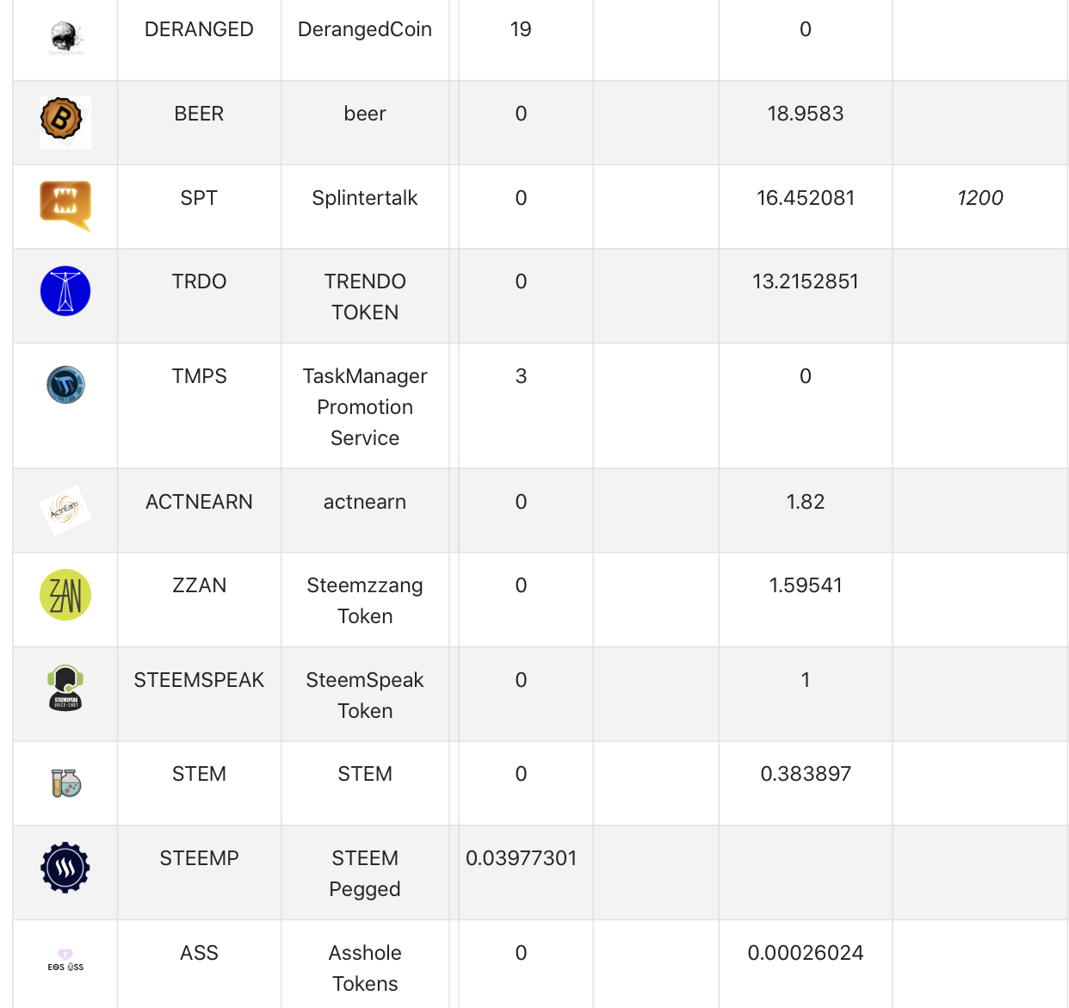Click the ActnEarn token logo
Image resolution: width=1069 pixels, height=1008 pixels.
[65, 510]
